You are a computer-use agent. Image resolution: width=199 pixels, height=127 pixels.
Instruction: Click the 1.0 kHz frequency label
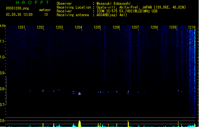[x=3, y=57]
